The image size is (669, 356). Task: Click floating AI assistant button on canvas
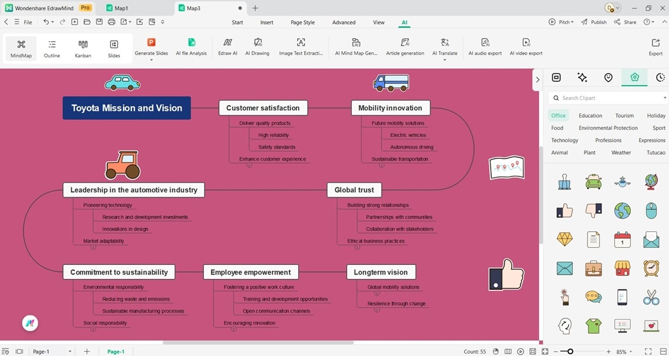31,323
